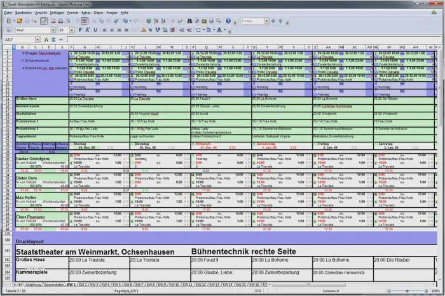This screenshot has width=445, height=296.
Task: Open Find & Replace binoculars icon
Action: pos(189,21)
